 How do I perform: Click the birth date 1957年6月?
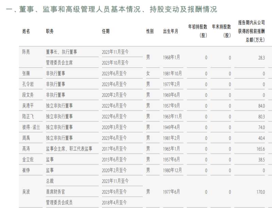click(x=171, y=159)
